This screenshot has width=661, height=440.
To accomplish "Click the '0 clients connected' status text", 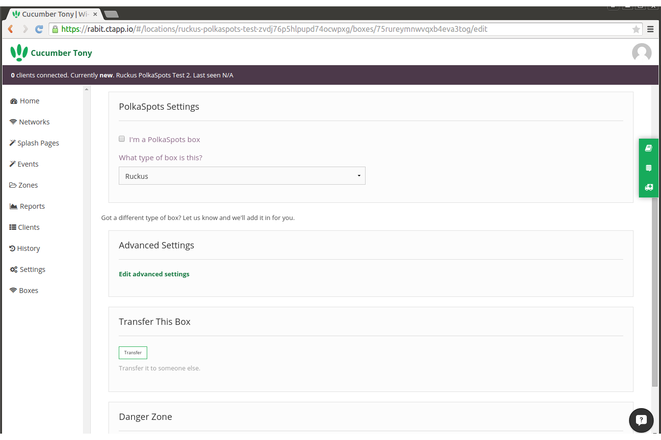I will coord(39,75).
